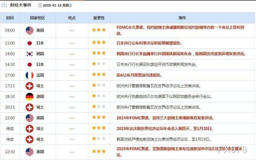The width and height of the screenshot is (256, 160).
Task: Click the Germany flag in the 18:30 row
Action: [29, 97]
